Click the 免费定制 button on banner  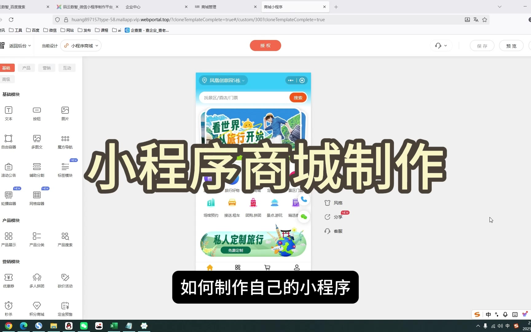point(236,250)
